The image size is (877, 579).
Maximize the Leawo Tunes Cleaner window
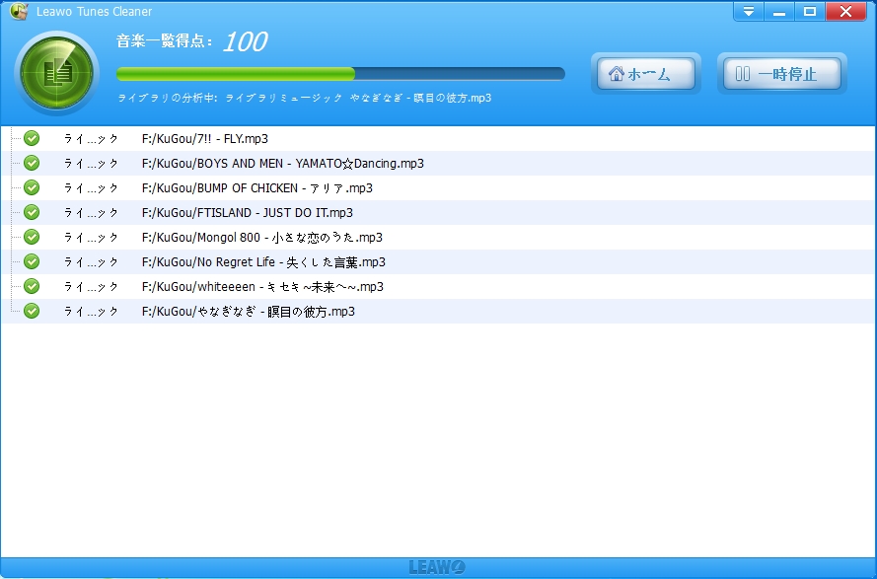click(809, 11)
